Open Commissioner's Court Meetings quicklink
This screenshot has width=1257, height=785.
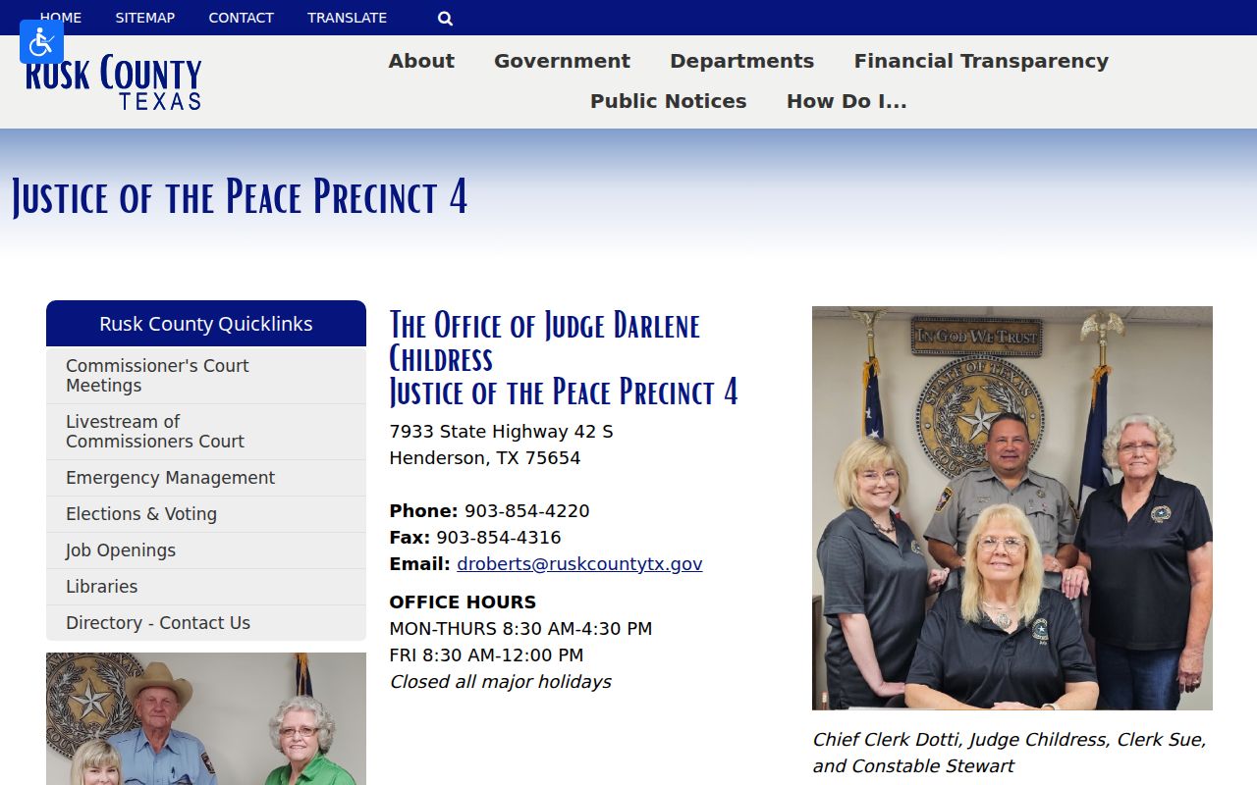(x=206, y=376)
